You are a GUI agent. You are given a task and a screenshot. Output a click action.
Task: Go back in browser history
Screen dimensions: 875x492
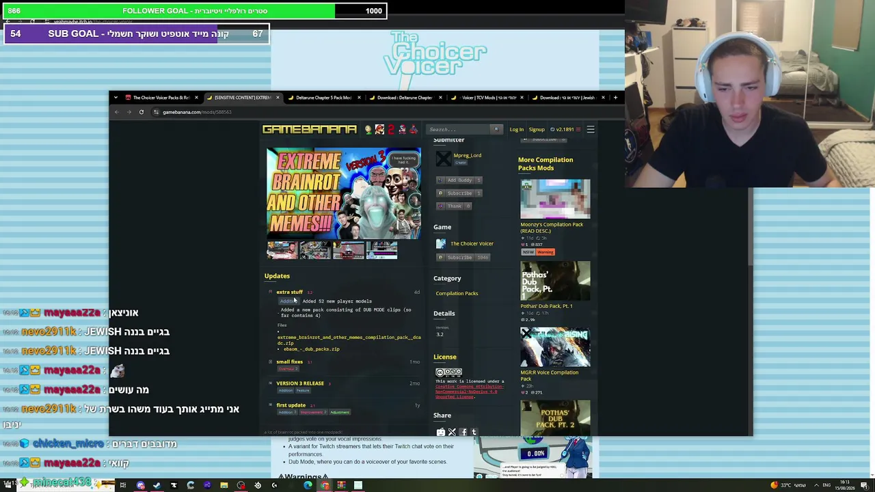[117, 112]
